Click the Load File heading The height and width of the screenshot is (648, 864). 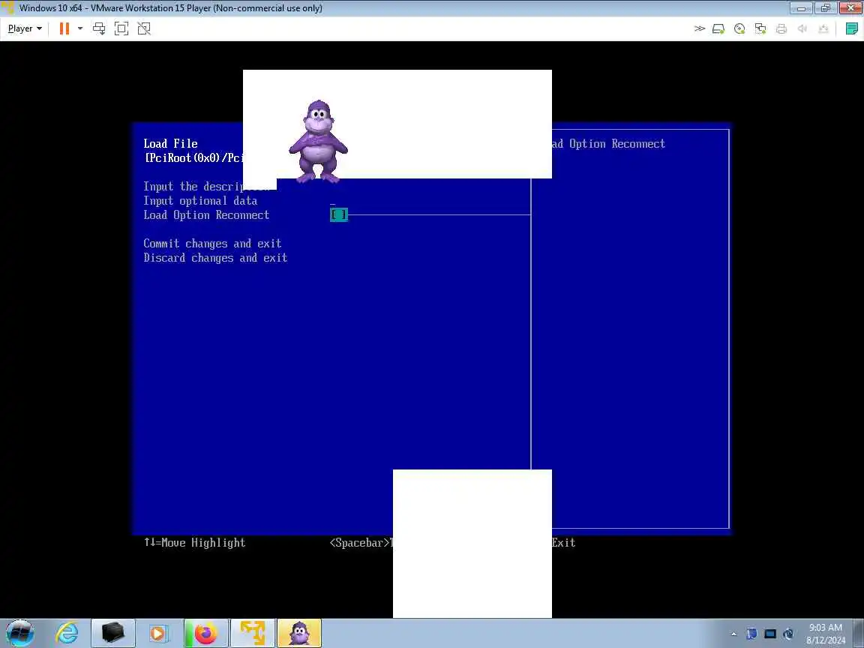click(x=170, y=143)
